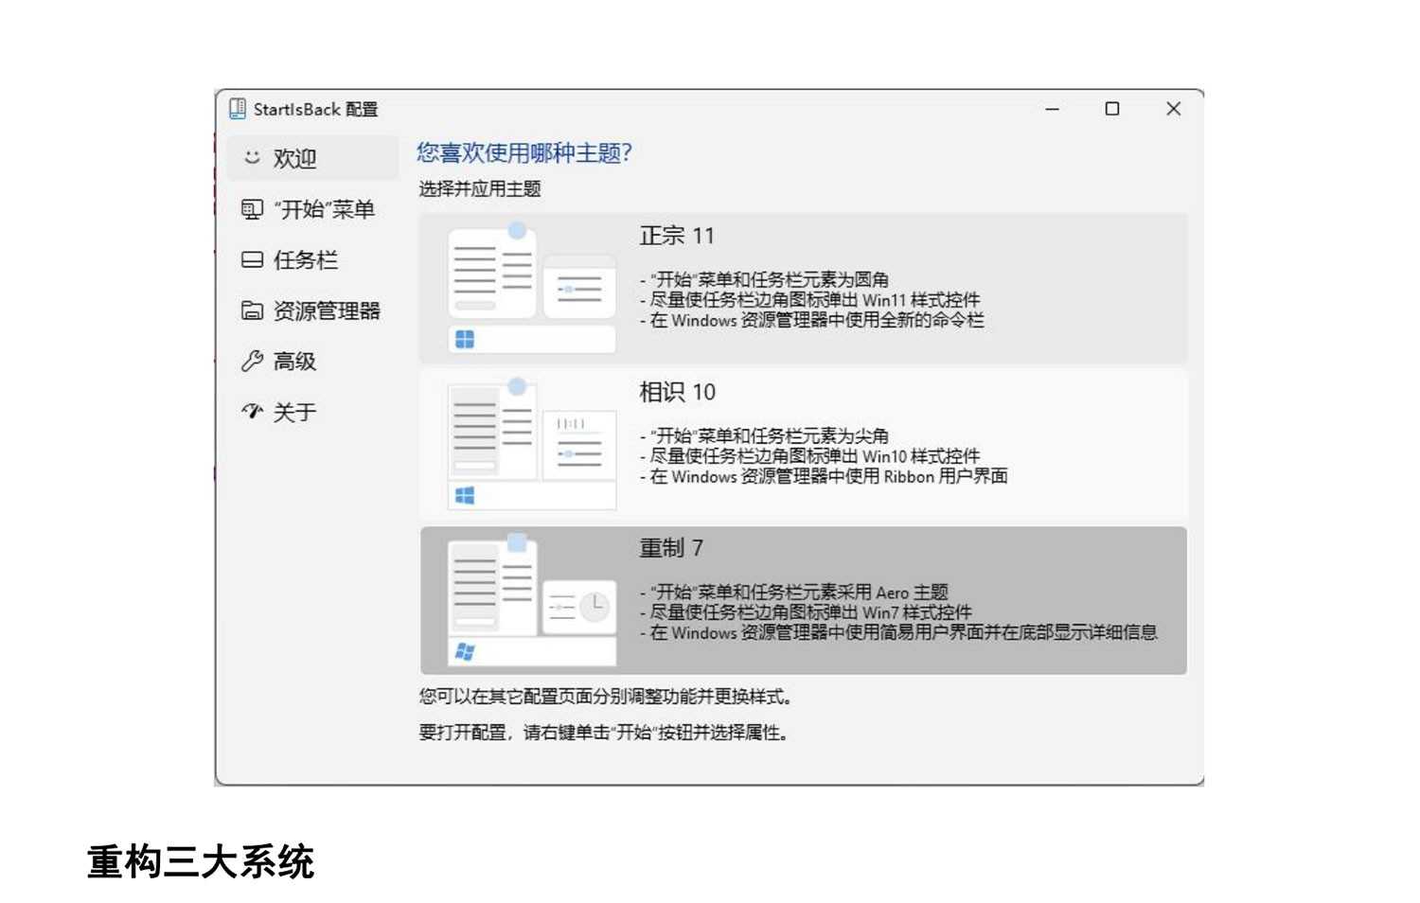
Task: Click the StartIsBack app icon in title bar
Action: (x=238, y=109)
